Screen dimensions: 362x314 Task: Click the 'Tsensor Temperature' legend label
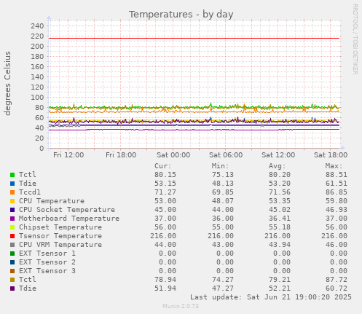(x=60, y=236)
